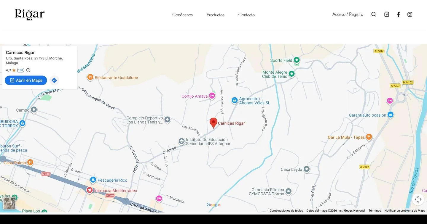Click the blue directions arrow icon

point(54,80)
